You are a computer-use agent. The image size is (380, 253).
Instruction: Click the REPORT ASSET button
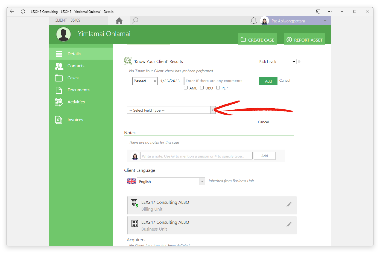(x=305, y=39)
